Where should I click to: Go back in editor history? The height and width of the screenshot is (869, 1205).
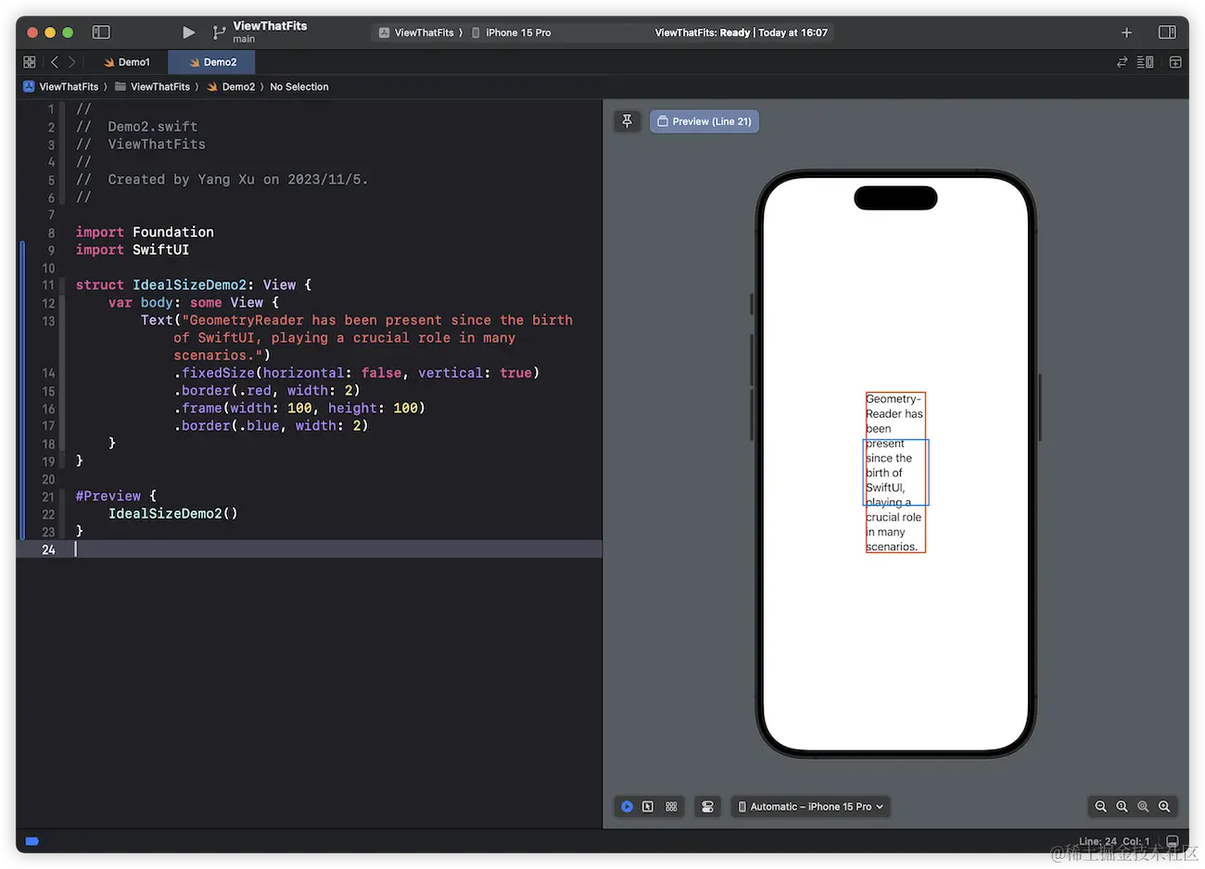[55, 62]
